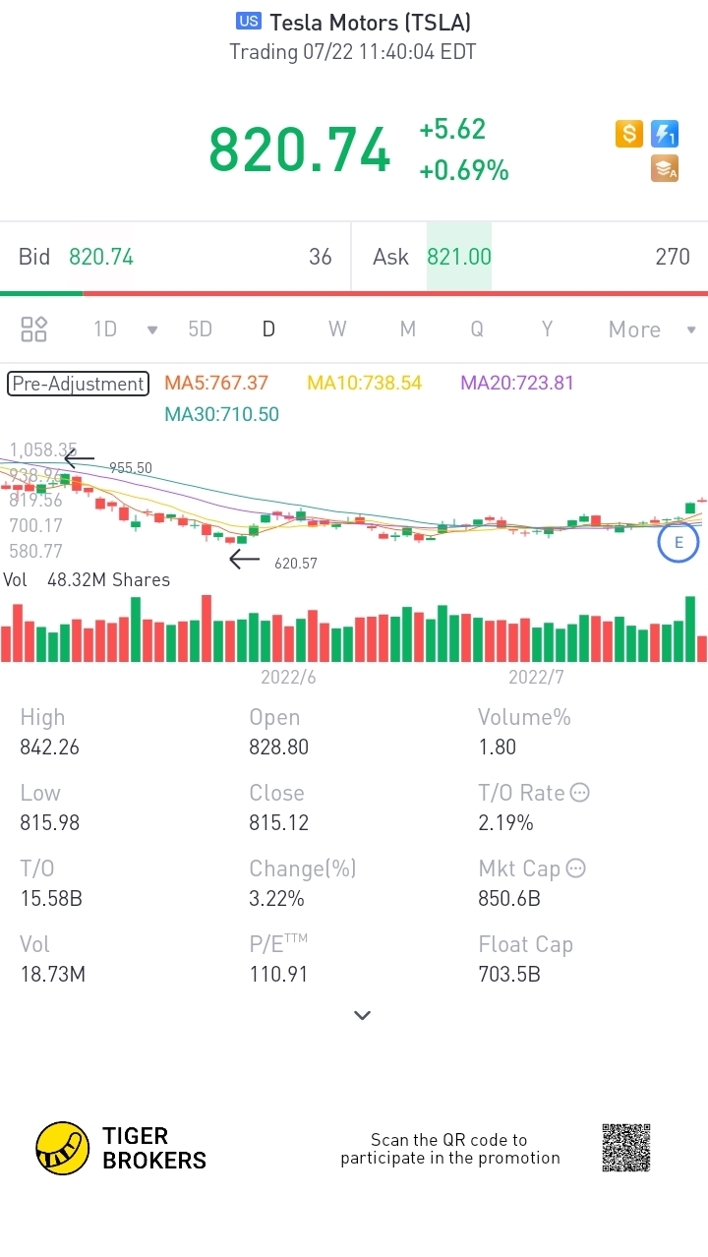Tap the brown stacked layers badge icon
The image size is (708, 1257).
(x=665, y=169)
